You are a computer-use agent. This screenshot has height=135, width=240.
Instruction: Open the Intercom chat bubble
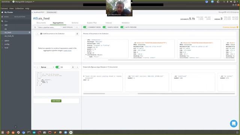tap(234, 123)
